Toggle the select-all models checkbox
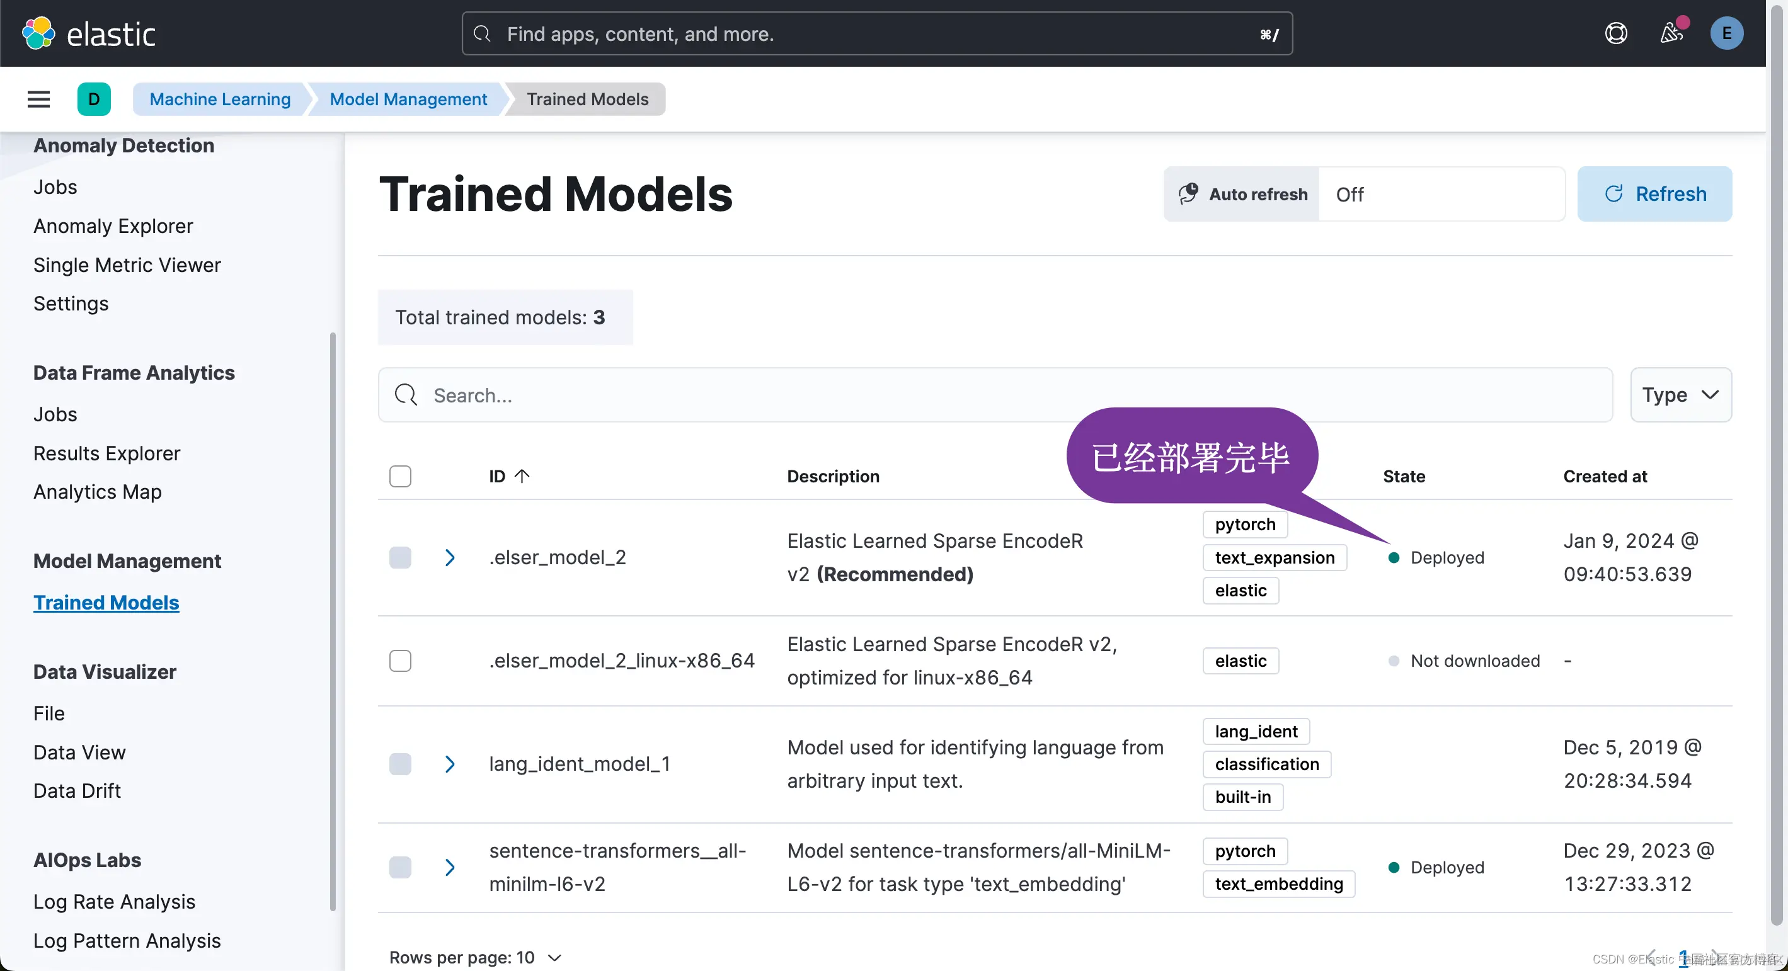1788x971 pixels. [400, 477]
